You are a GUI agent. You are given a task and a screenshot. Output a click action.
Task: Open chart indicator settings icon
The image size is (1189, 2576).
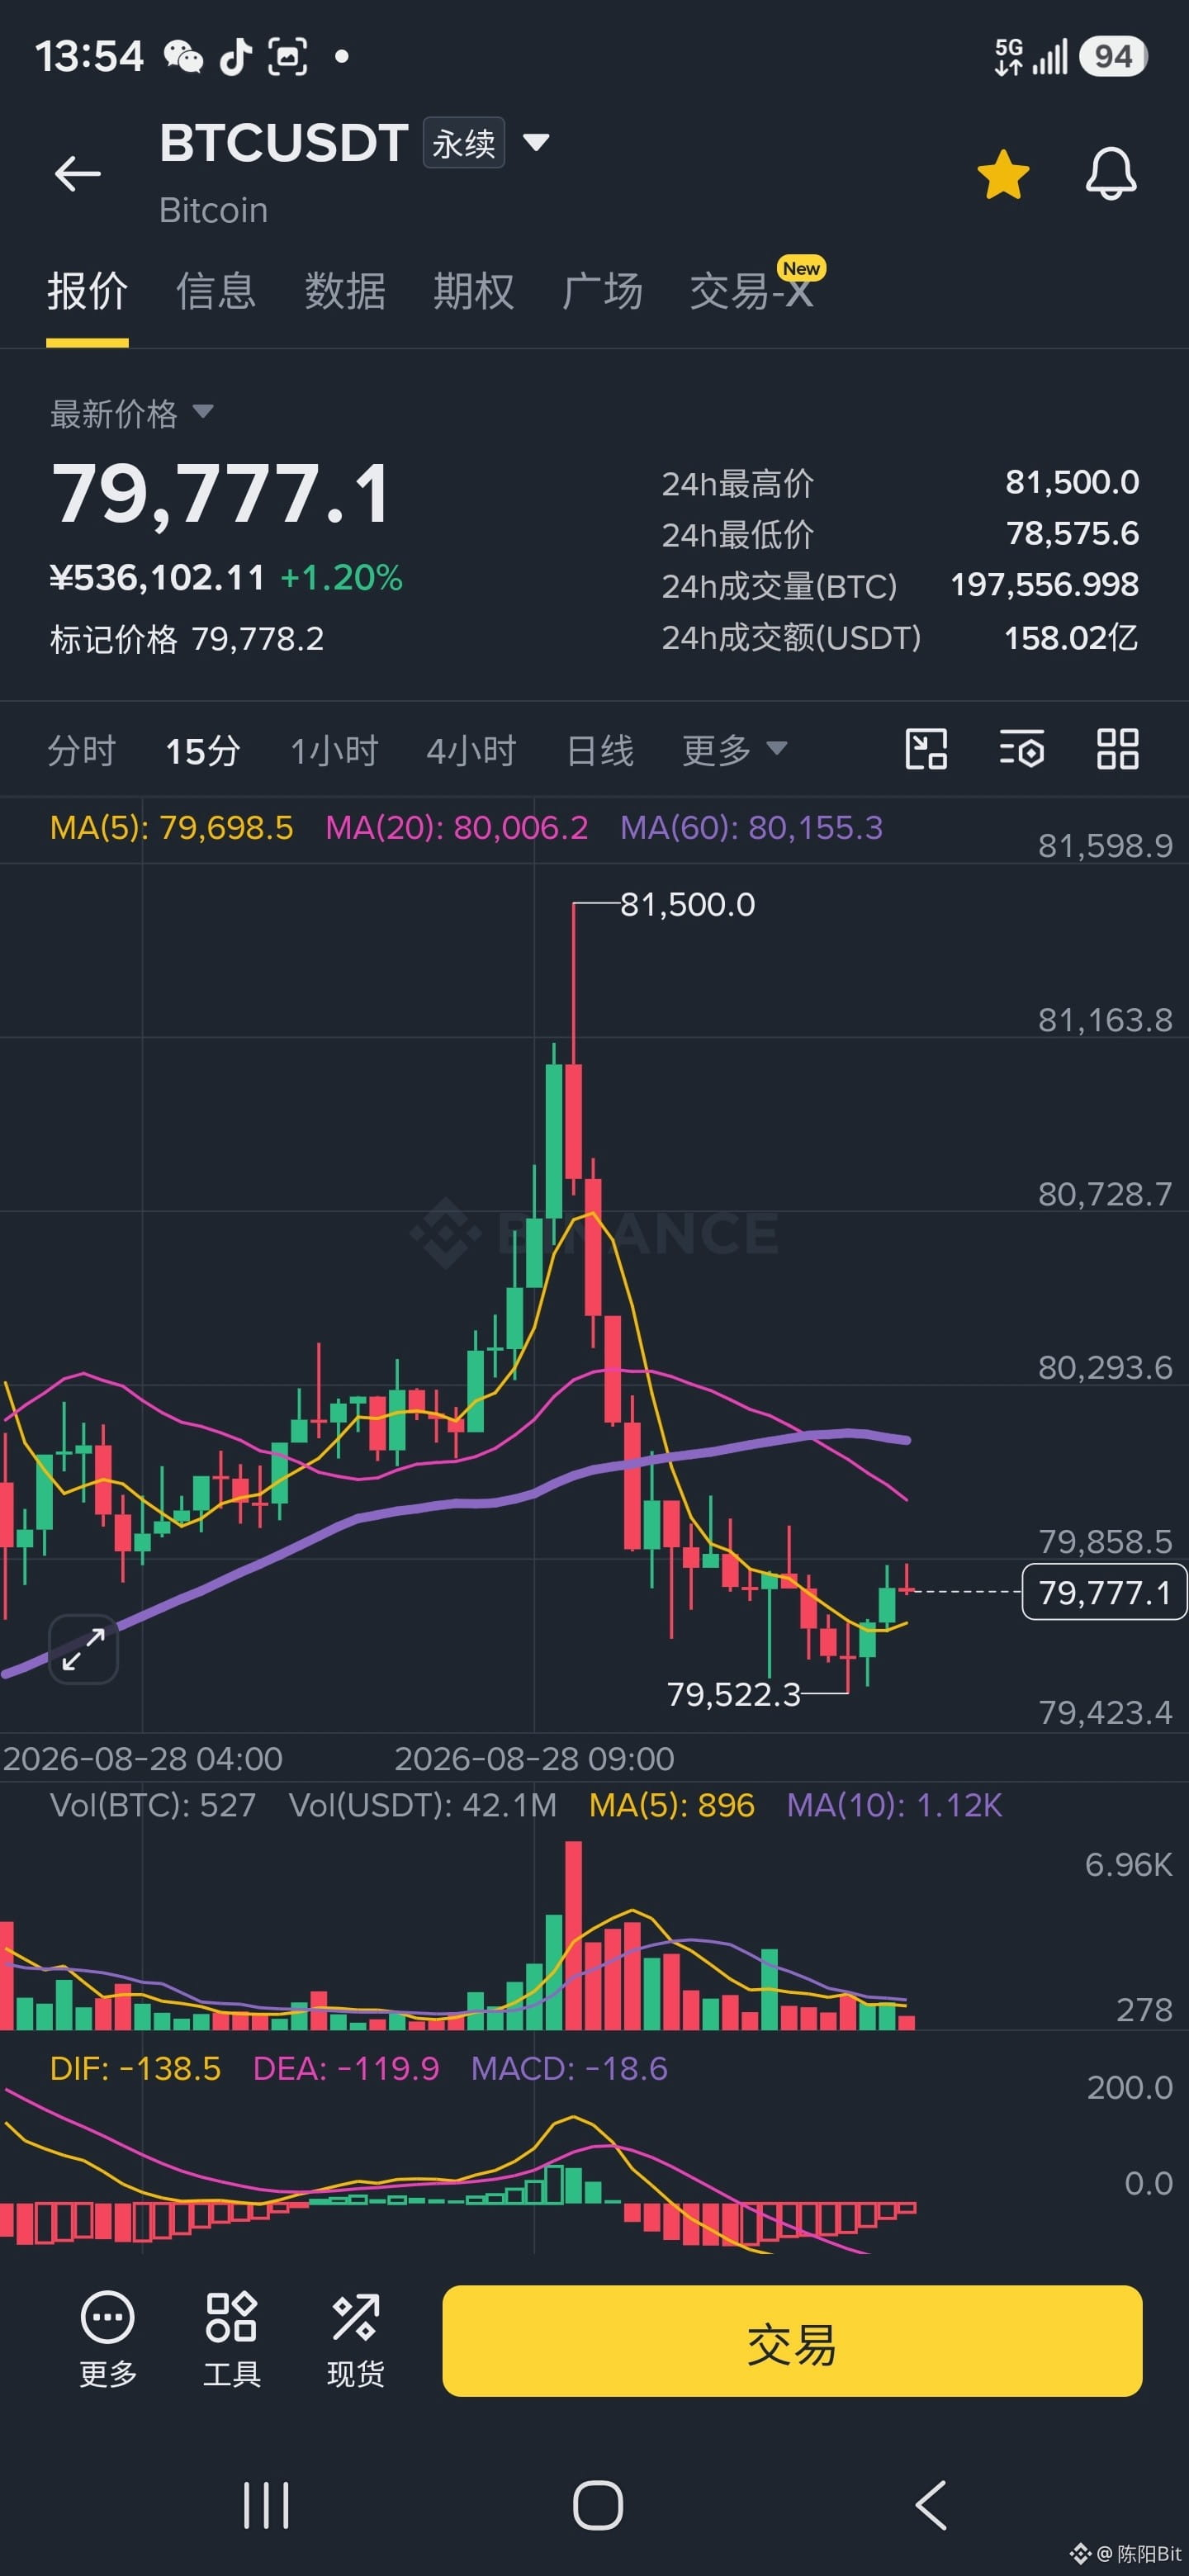coord(1021,749)
